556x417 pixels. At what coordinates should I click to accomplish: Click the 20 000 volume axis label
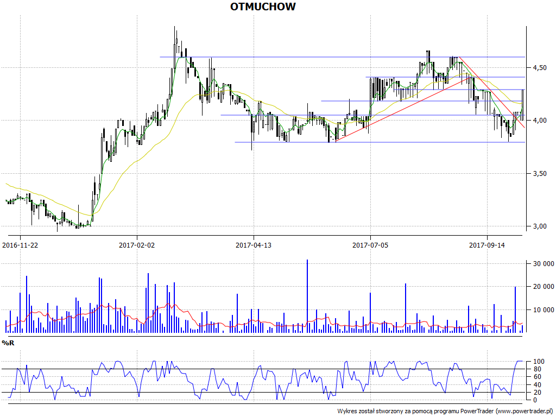543,287
